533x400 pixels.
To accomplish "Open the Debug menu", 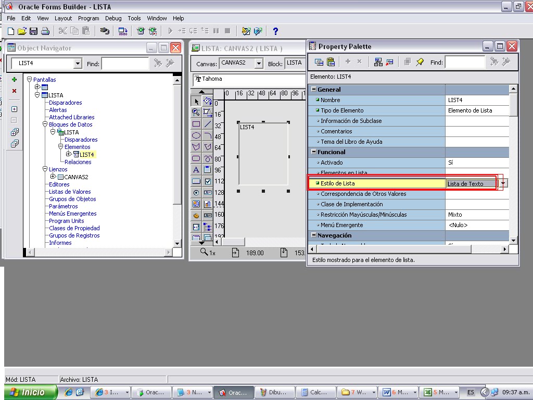I will (x=113, y=18).
